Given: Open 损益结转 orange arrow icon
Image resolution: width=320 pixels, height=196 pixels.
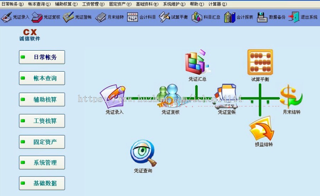Looking at the screenshot, I should pyautogui.click(x=262, y=128).
